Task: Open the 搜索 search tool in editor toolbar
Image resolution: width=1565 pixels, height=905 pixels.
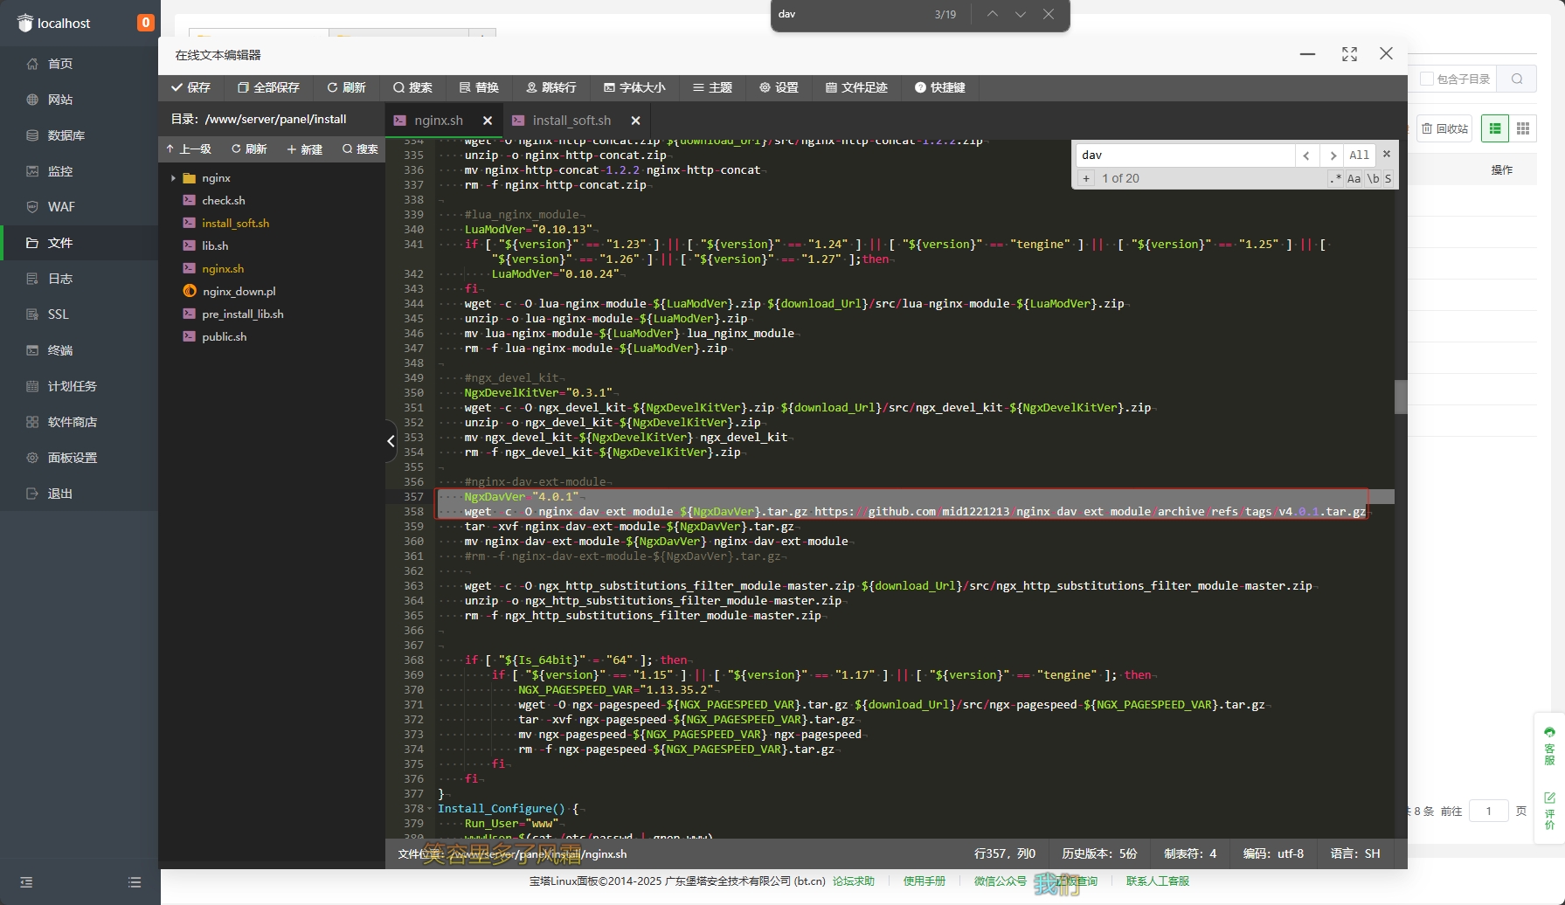Action: pos(412,87)
